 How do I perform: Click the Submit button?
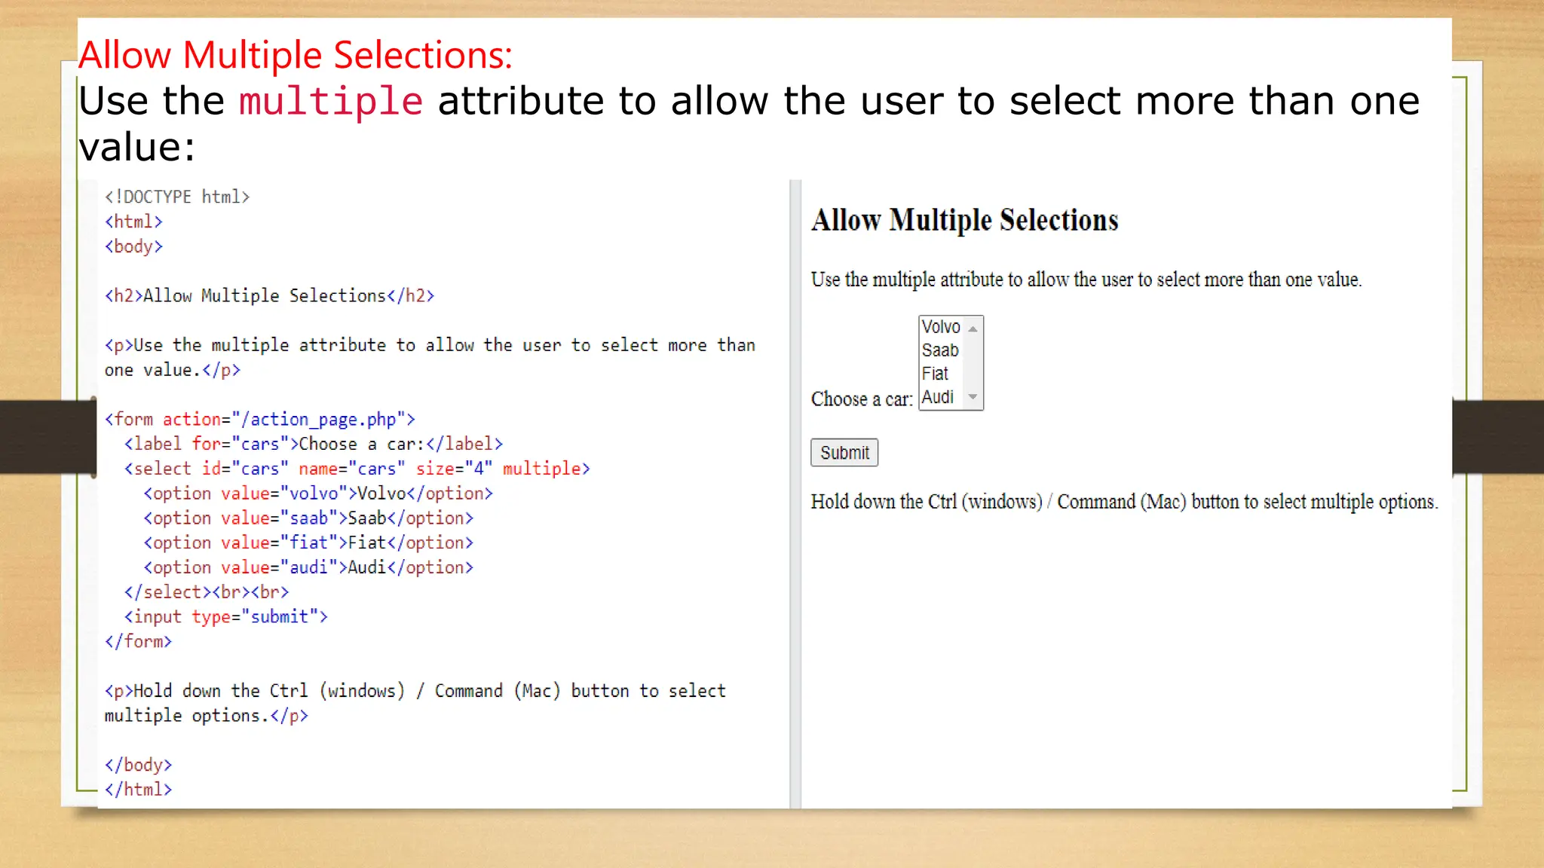844,453
